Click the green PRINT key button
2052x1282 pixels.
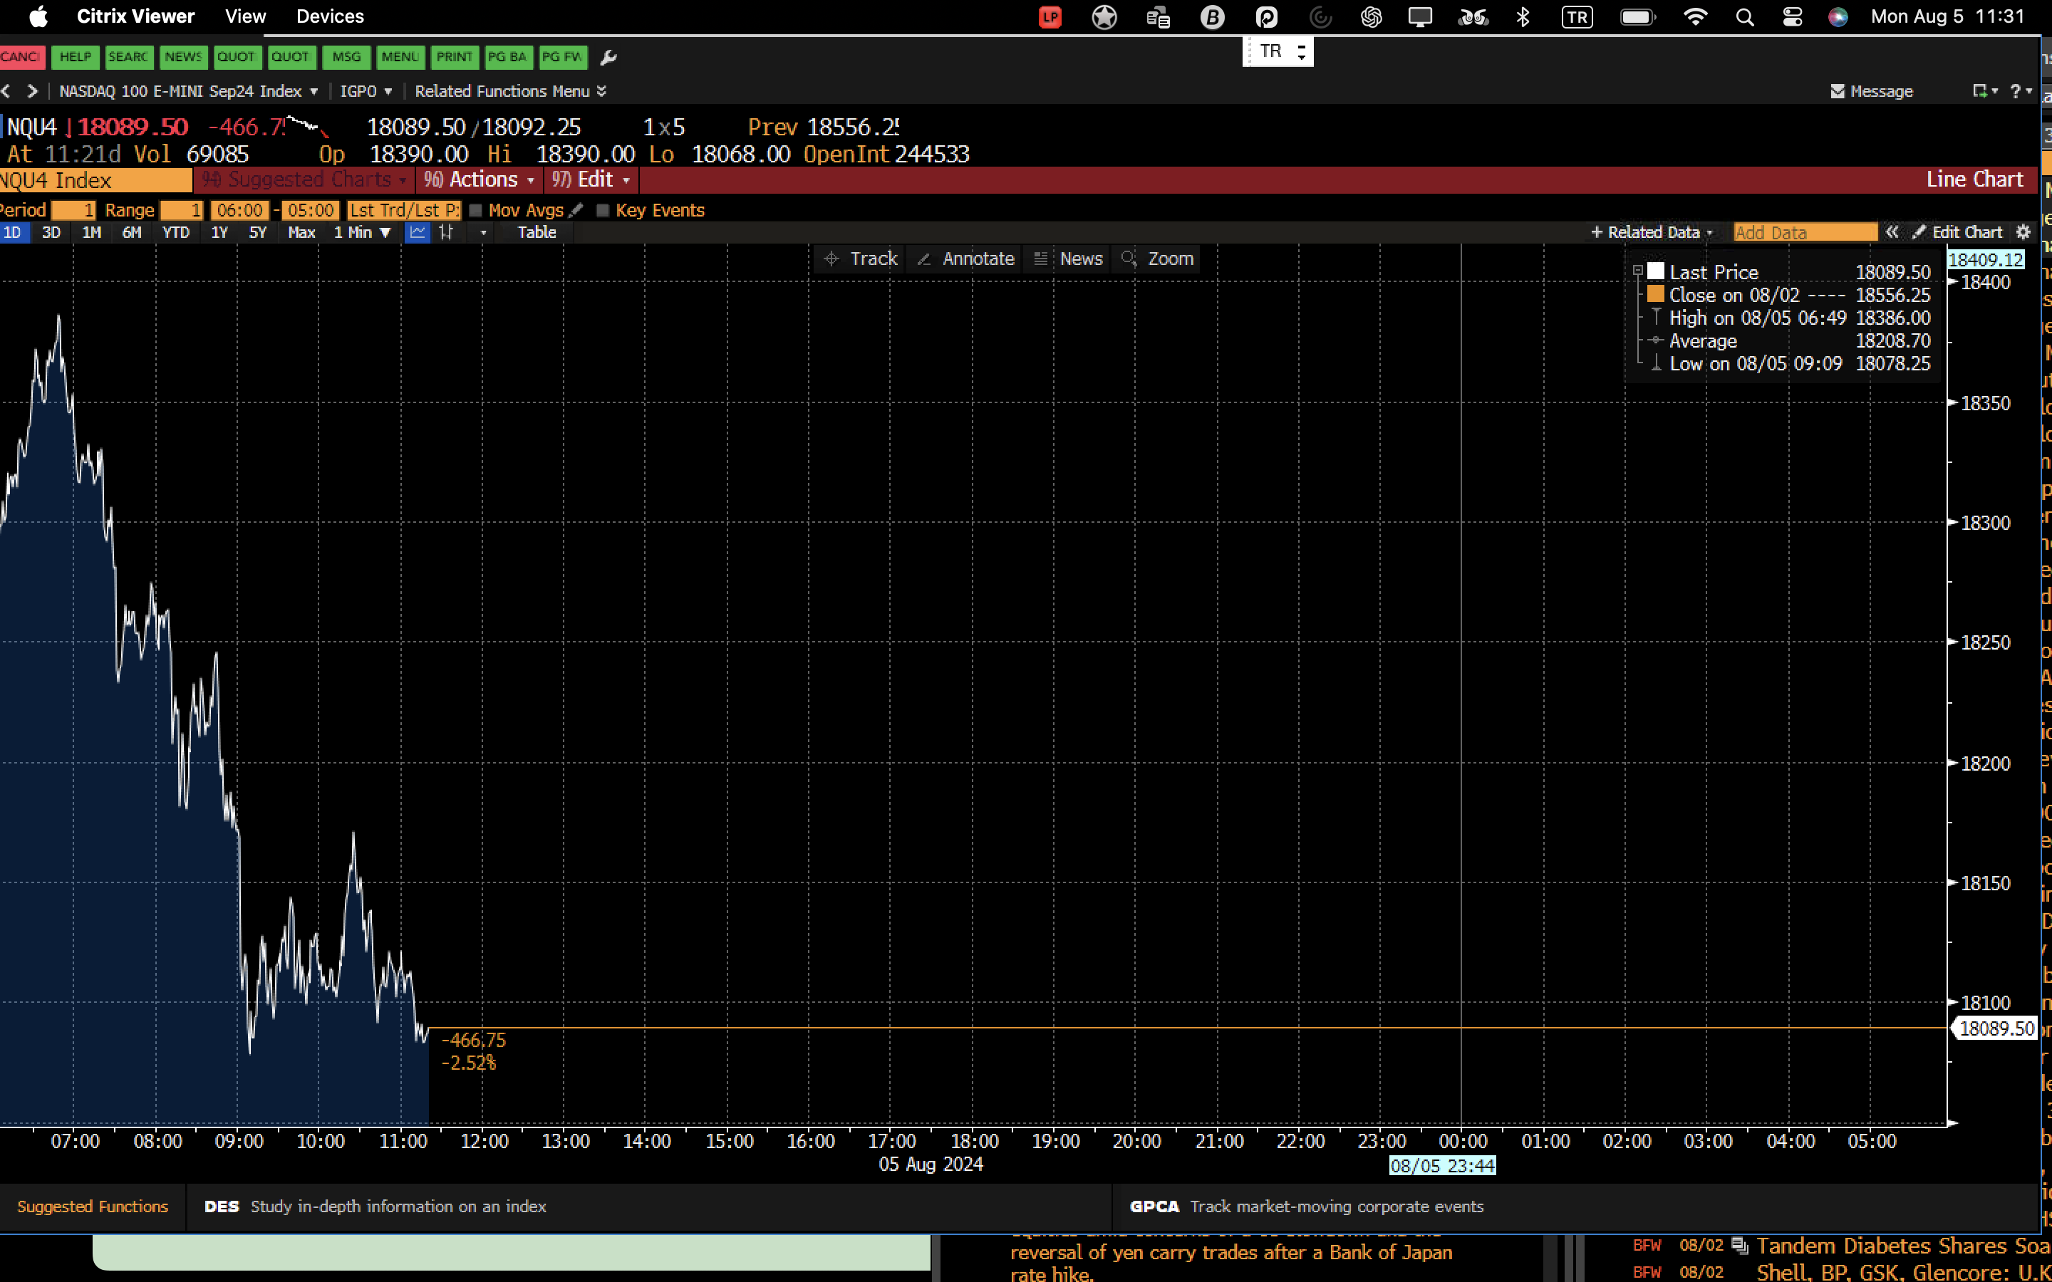455,57
